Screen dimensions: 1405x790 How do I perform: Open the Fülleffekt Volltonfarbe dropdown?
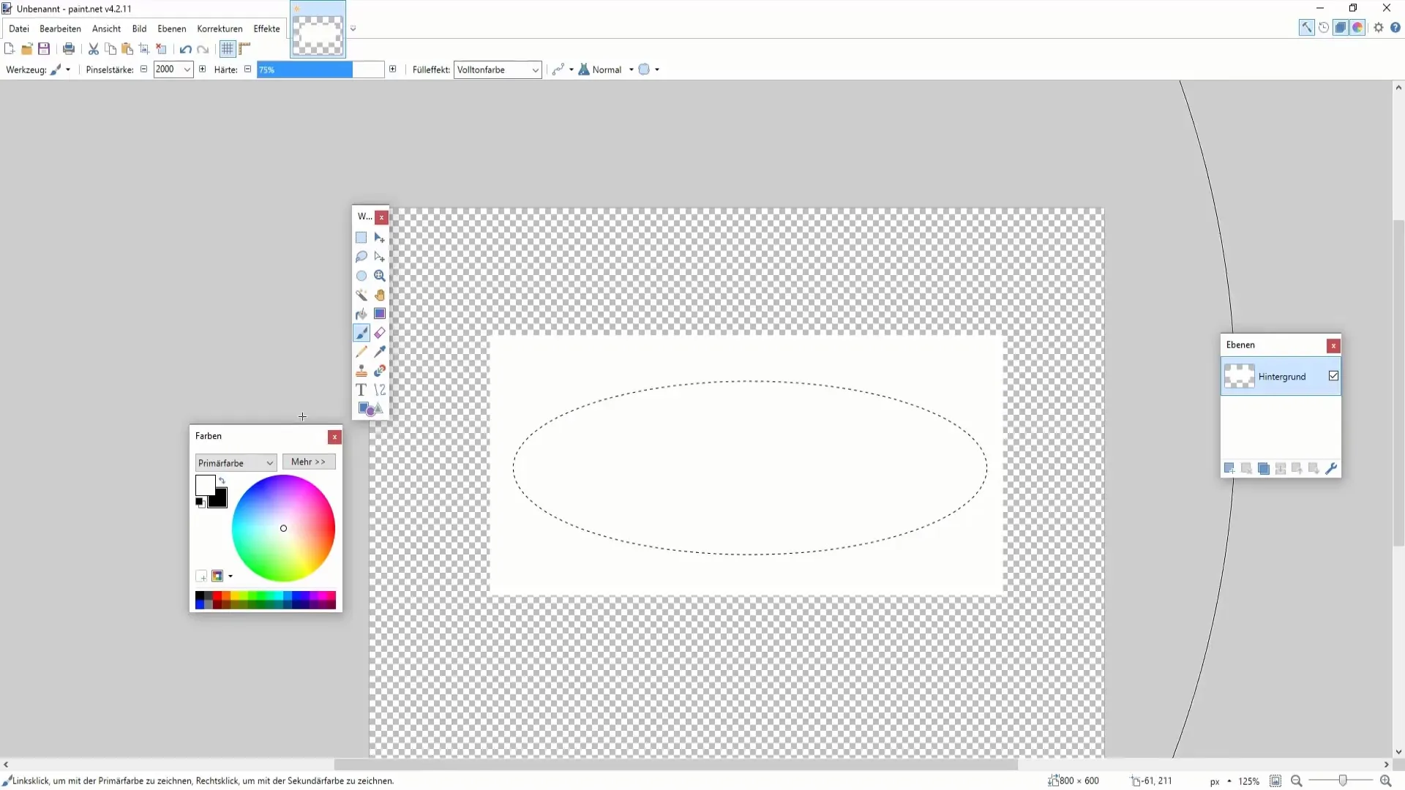coord(498,69)
